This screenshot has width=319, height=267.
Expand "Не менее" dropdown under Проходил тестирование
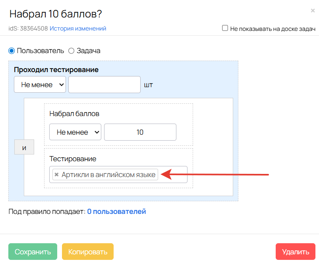pos(40,85)
